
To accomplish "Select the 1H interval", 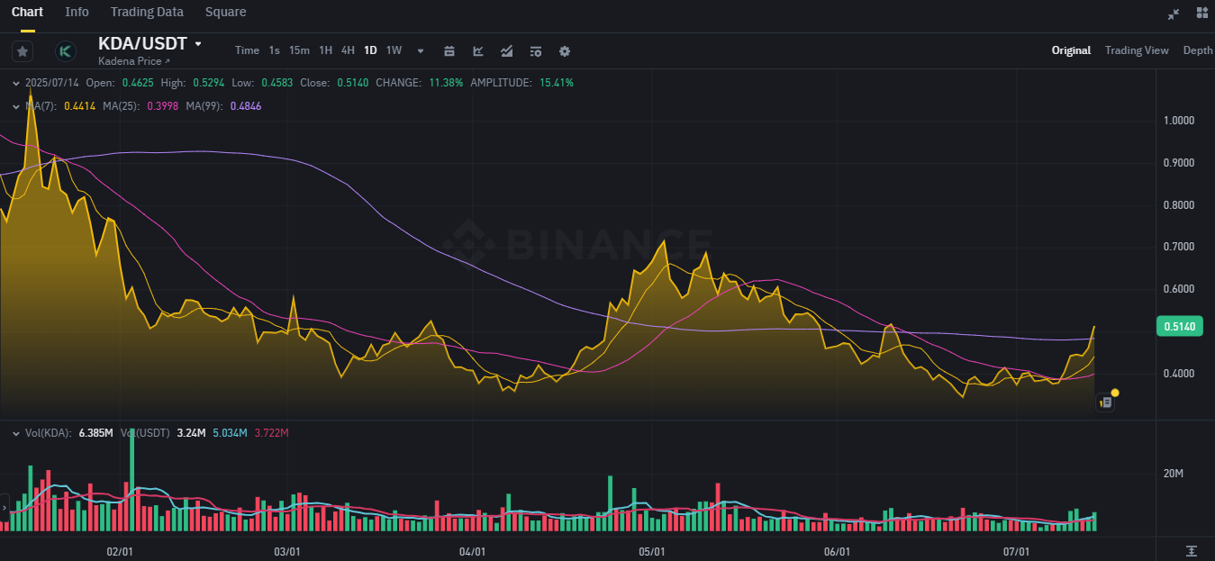I will click(326, 50).
